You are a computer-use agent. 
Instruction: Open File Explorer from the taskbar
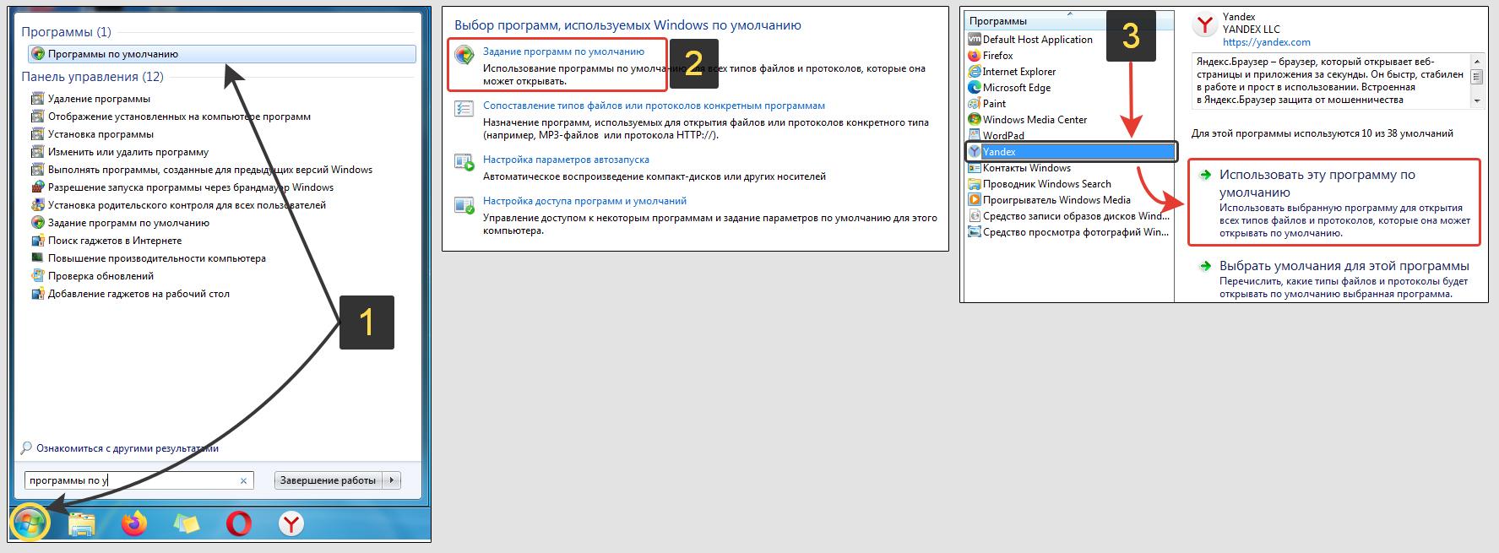point(81,524)
